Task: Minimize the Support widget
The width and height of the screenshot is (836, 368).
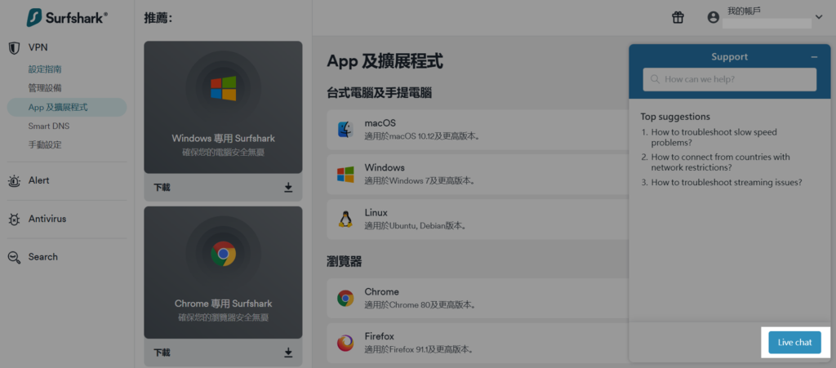Action: (814, 57)
